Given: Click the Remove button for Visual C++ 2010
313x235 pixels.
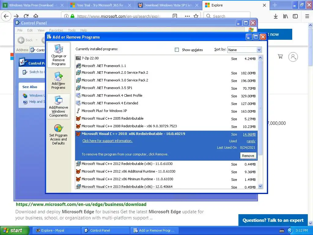Looking at the screenshot, I should pos(248,156).
